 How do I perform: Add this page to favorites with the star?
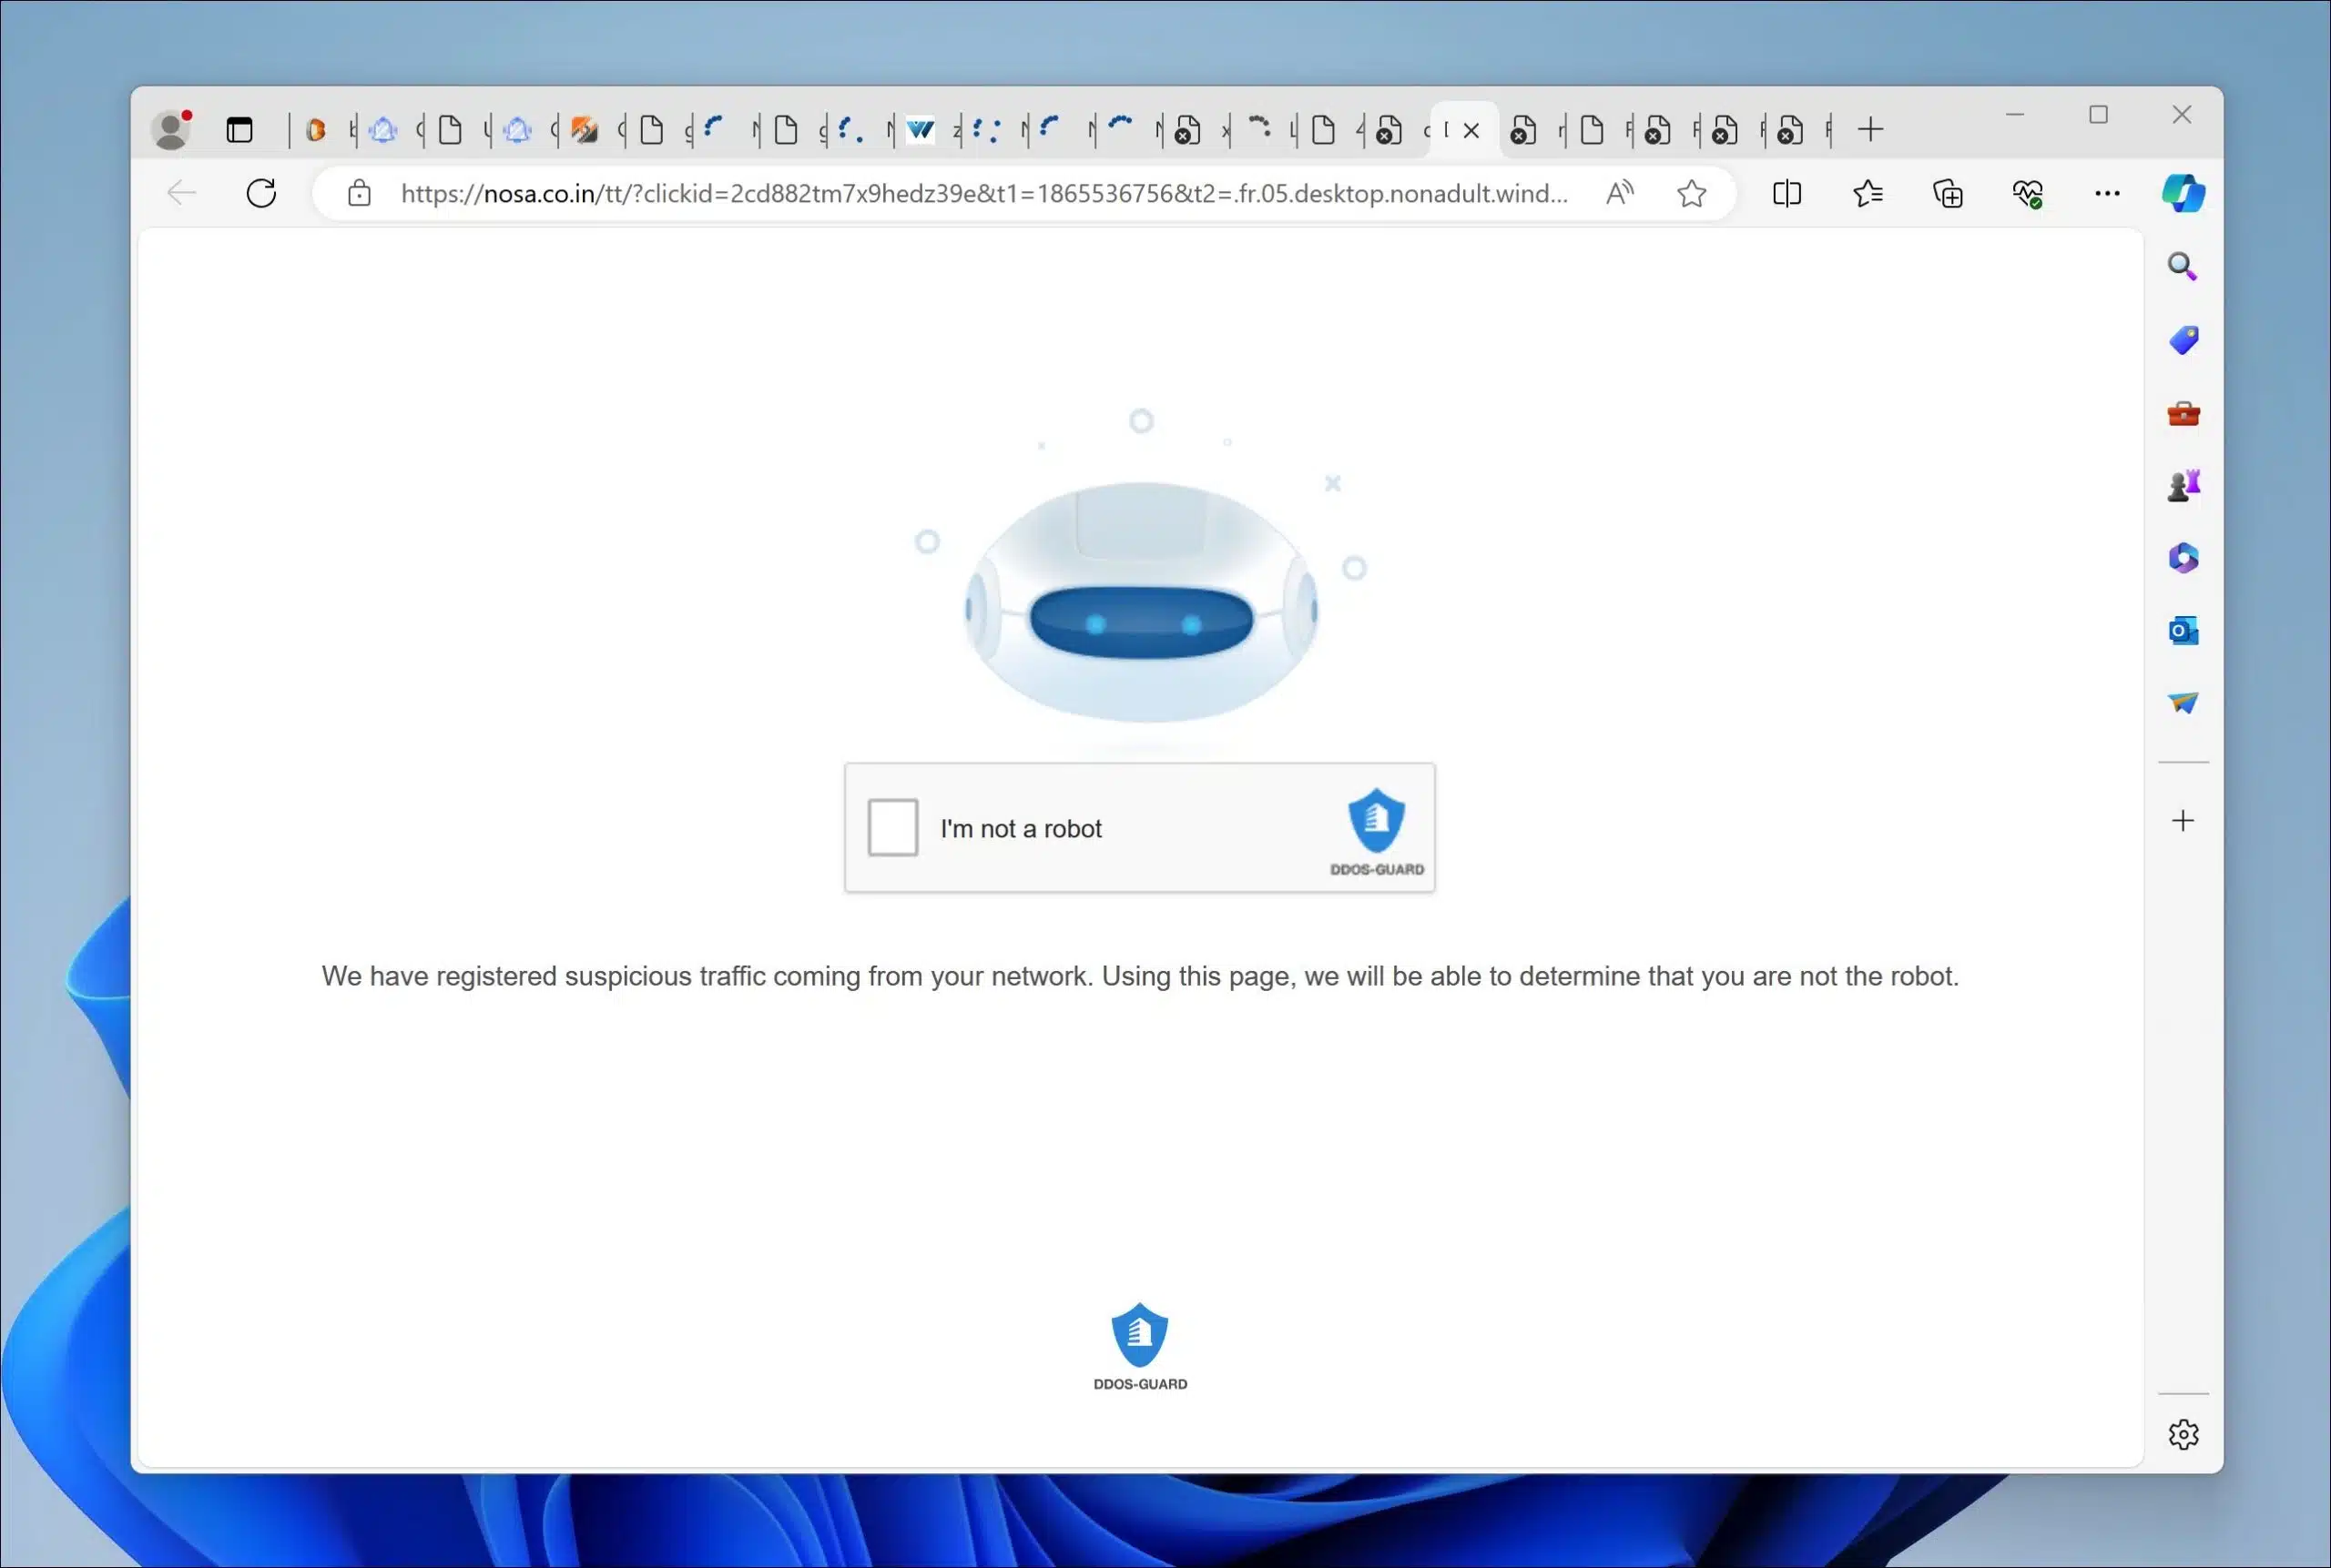click(1691, 193)
